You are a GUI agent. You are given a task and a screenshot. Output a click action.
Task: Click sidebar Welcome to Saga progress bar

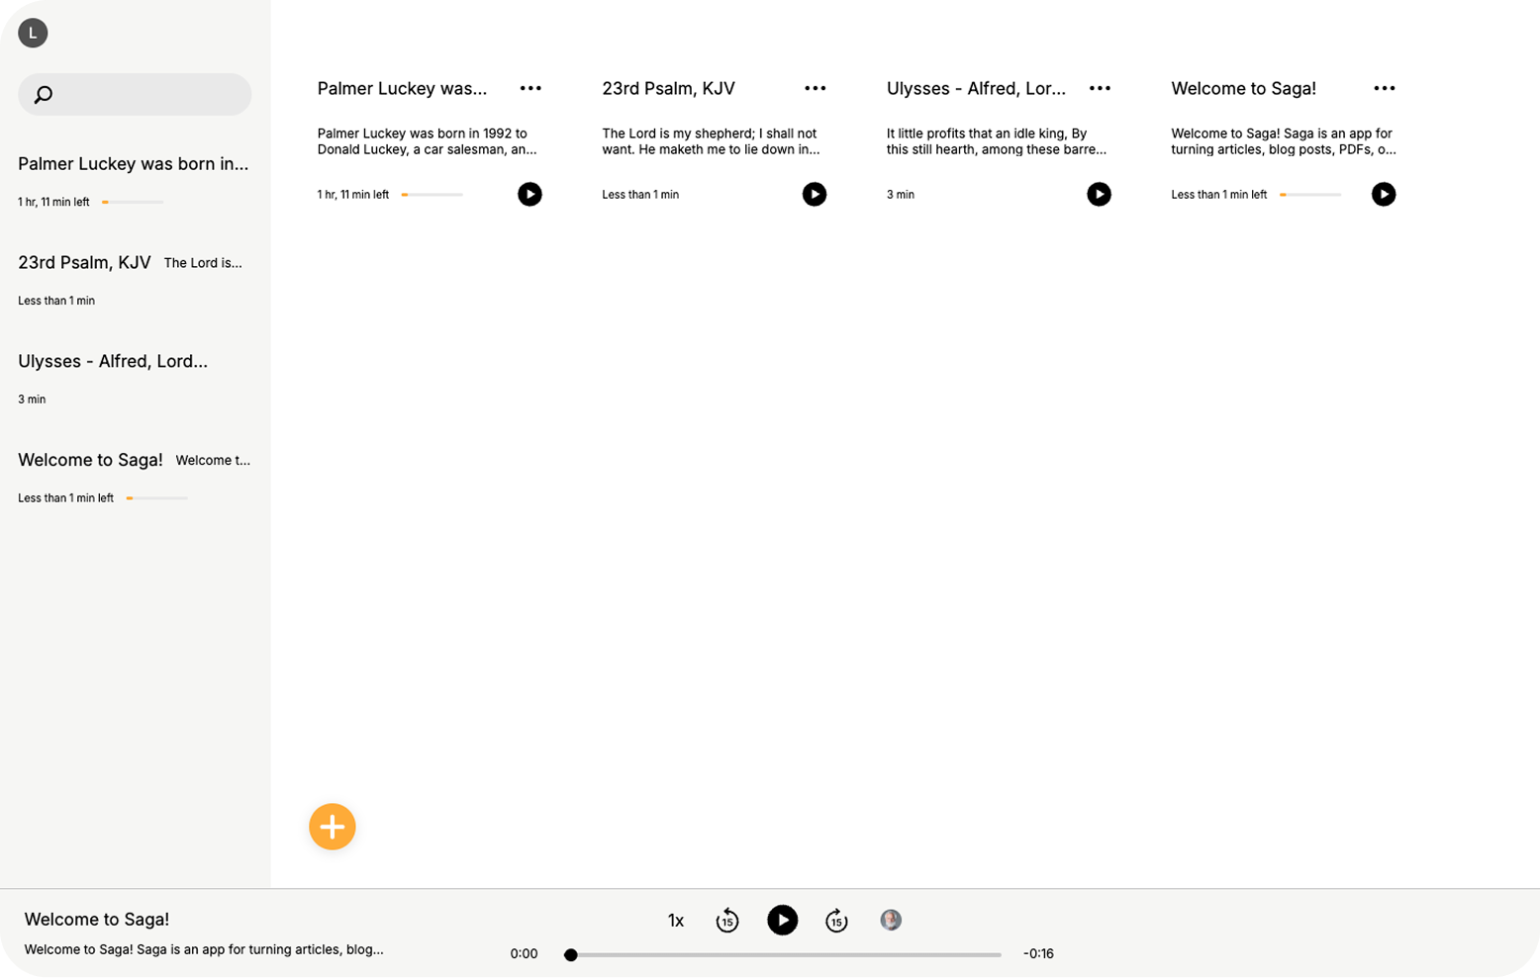point(157,498)
